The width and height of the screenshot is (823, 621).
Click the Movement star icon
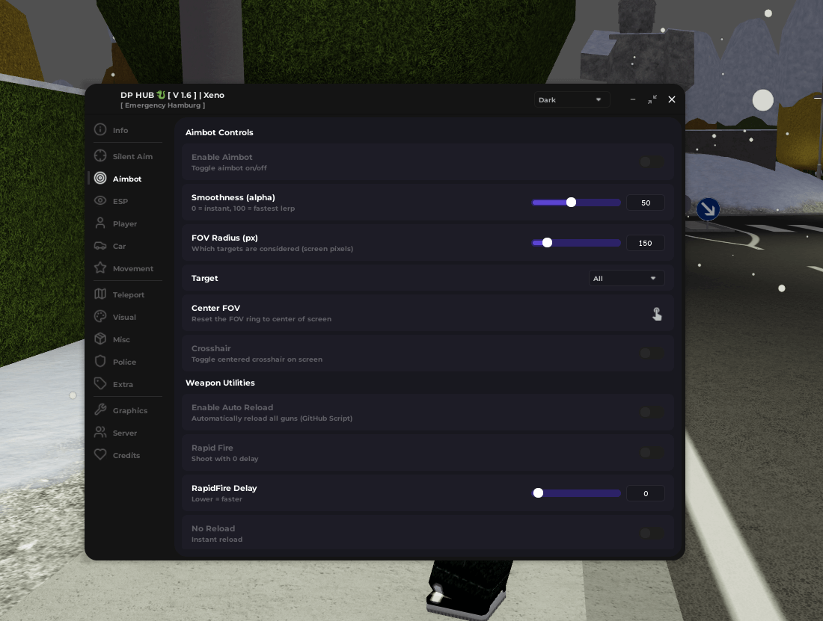[x=100, y=268]
